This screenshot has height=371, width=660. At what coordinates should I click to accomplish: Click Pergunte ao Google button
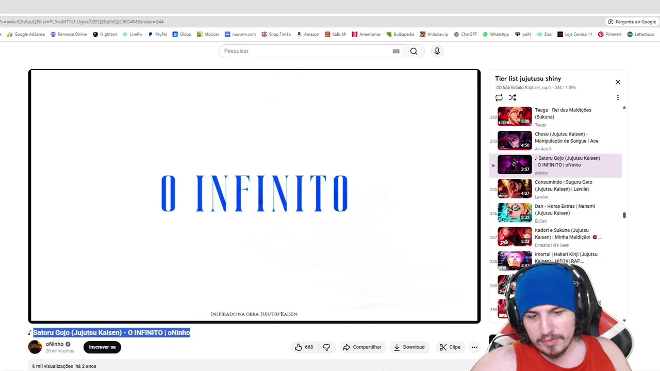[x=632, y=22]
